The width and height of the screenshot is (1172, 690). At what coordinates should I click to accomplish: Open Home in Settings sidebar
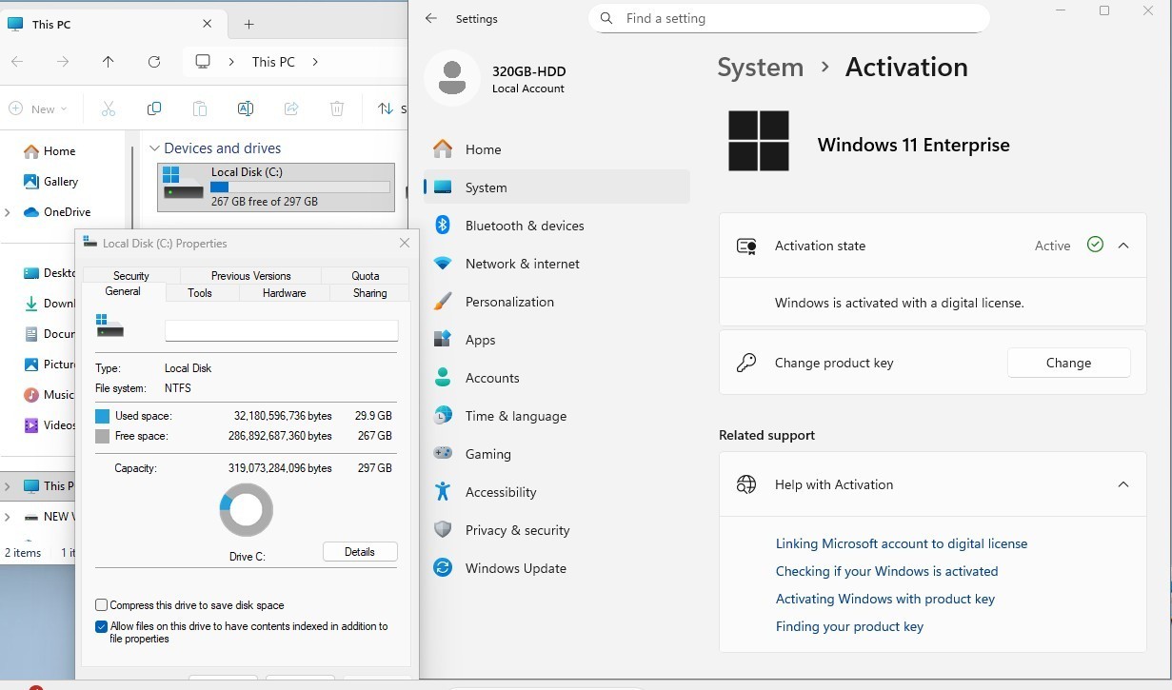pyautogui.click(x=556, y=149)
